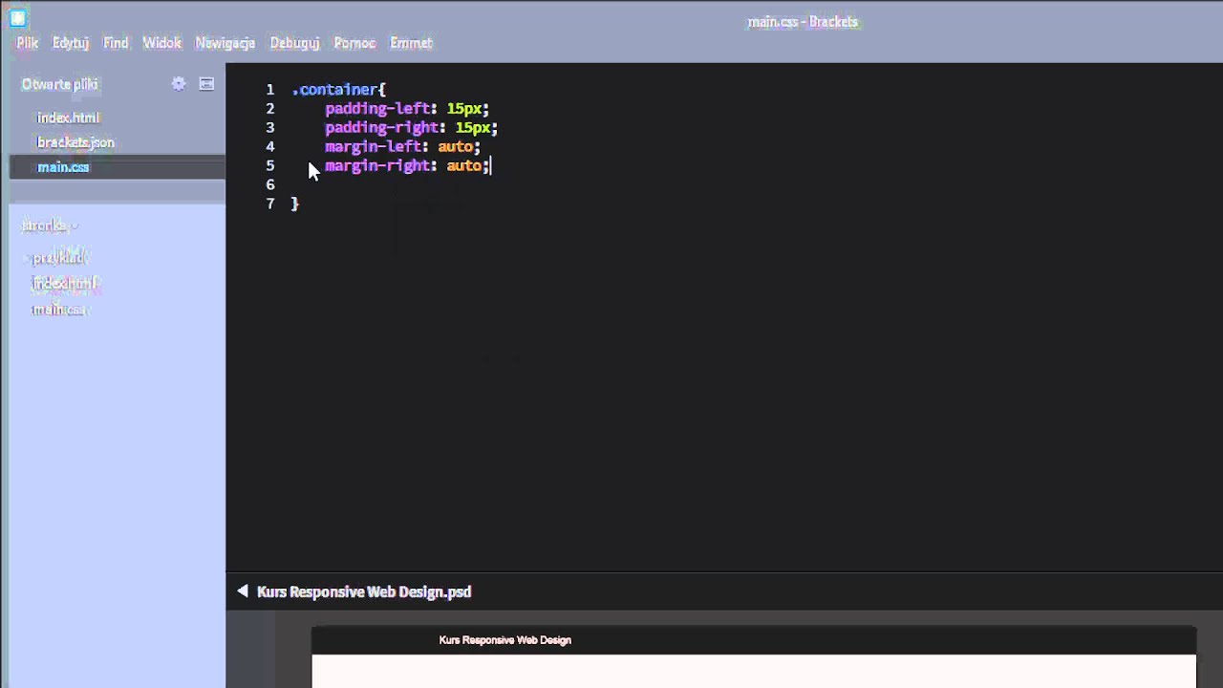Open the Nawigacja menu
This screenshot has height=688, width=1223.
tap(225, 43)
